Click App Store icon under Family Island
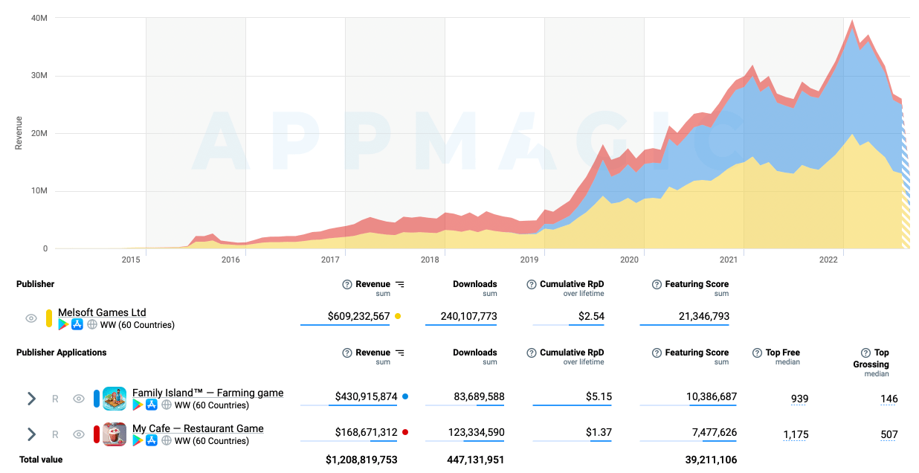919x473 pixels. pyautogui.click(x=152, y=405)
